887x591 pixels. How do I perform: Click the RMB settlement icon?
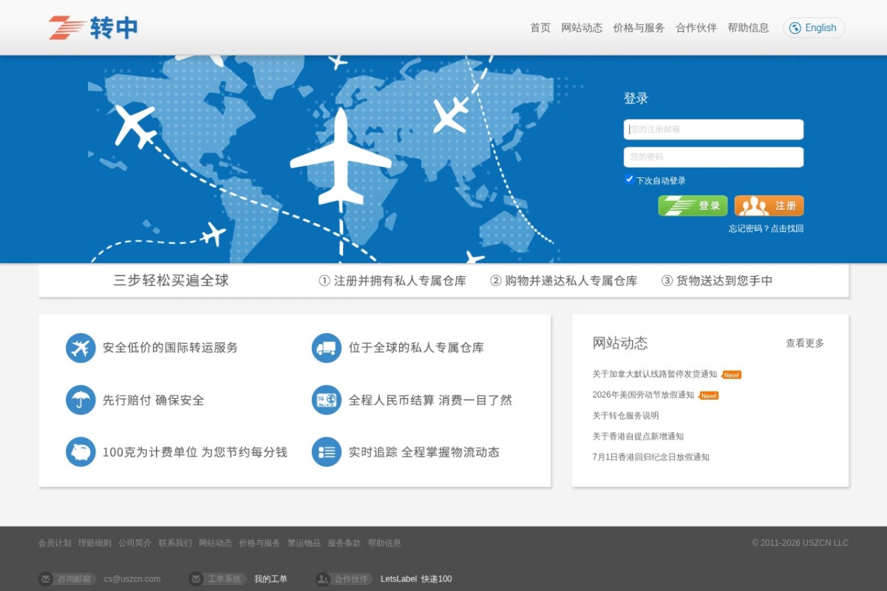(x=327, y=400)
